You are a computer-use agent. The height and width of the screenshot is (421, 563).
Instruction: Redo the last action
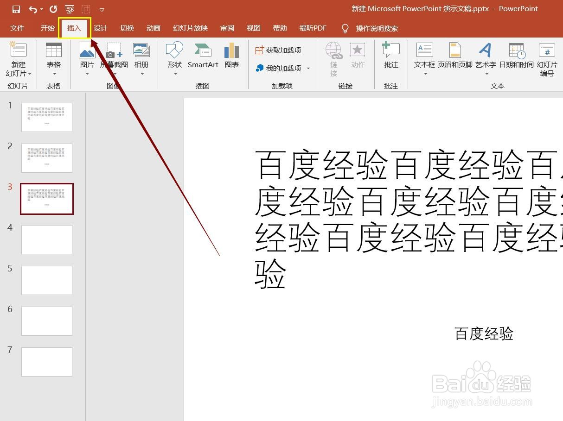53,9
